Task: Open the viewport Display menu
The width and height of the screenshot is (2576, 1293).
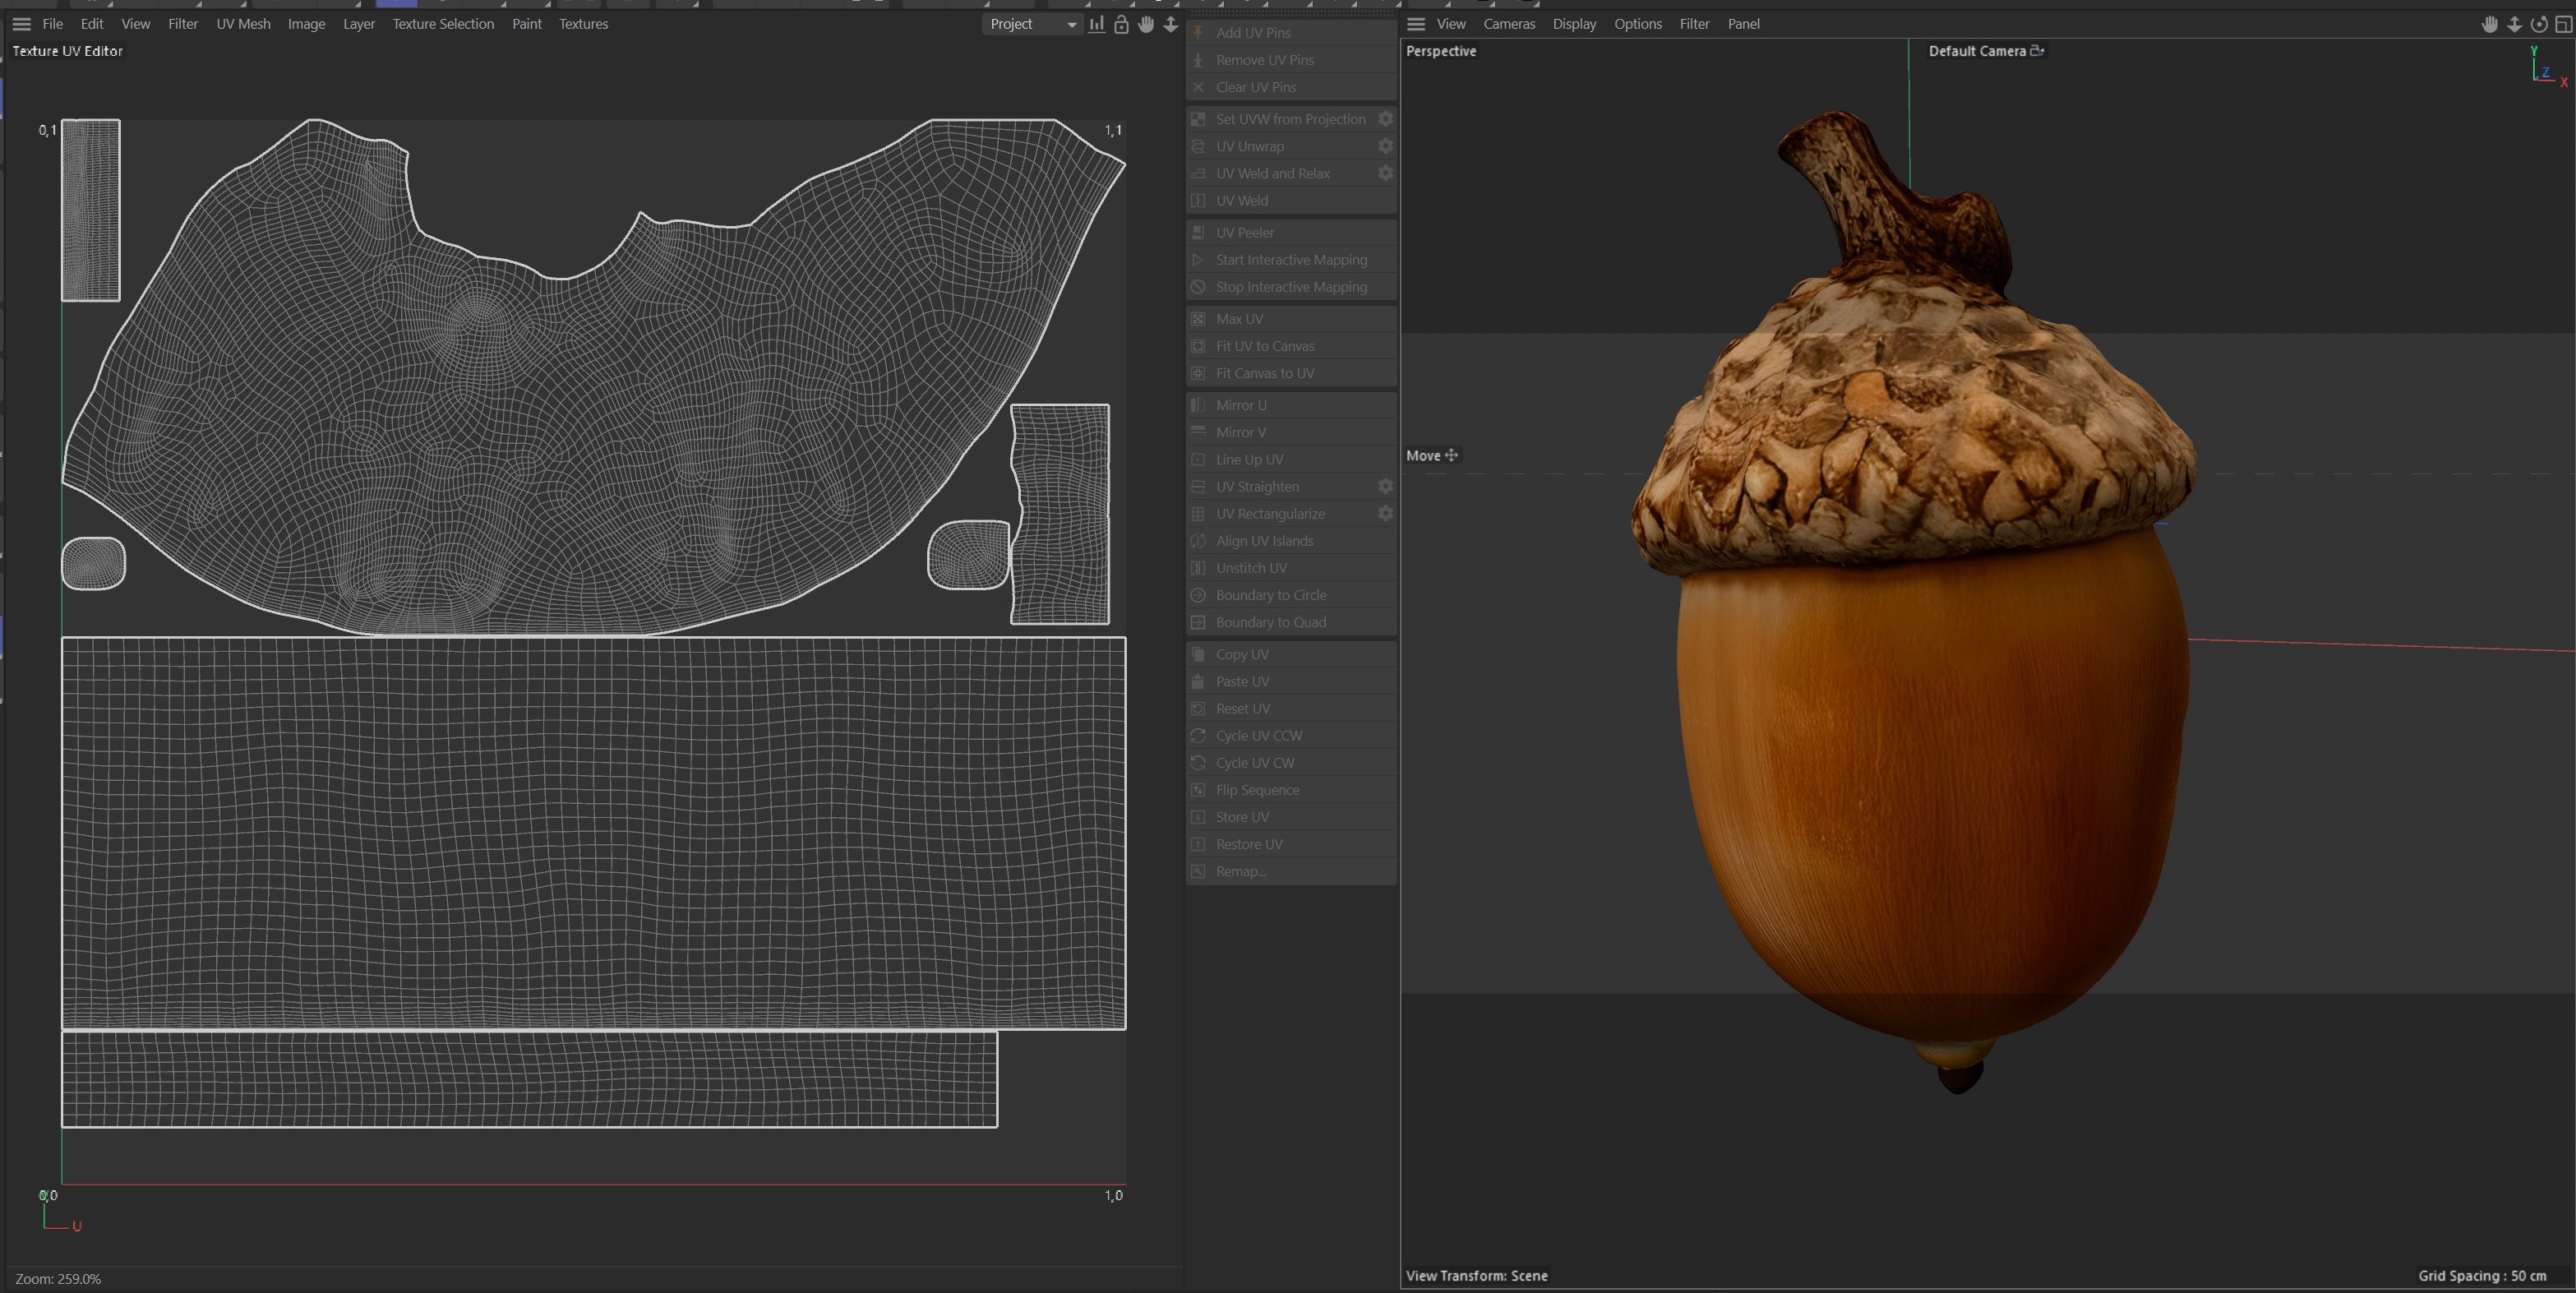Action: [1573, 24]
